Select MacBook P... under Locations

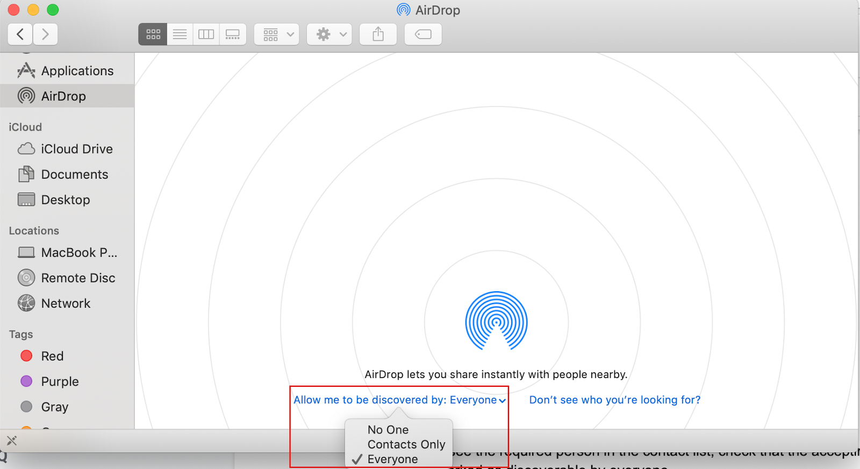point(67,252)
